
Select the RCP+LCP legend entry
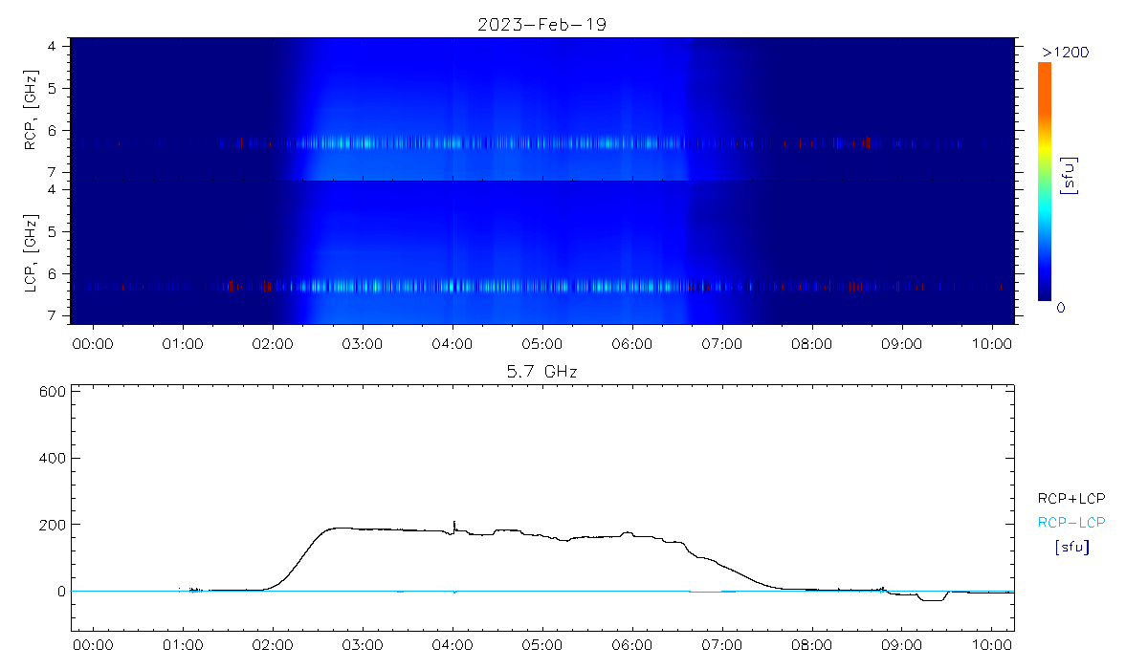[1071, 497]
